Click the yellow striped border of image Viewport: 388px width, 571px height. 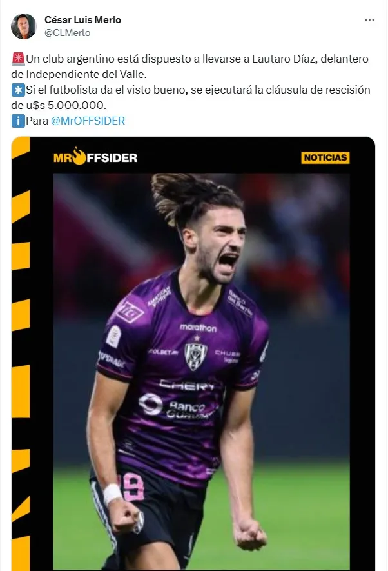21,354
